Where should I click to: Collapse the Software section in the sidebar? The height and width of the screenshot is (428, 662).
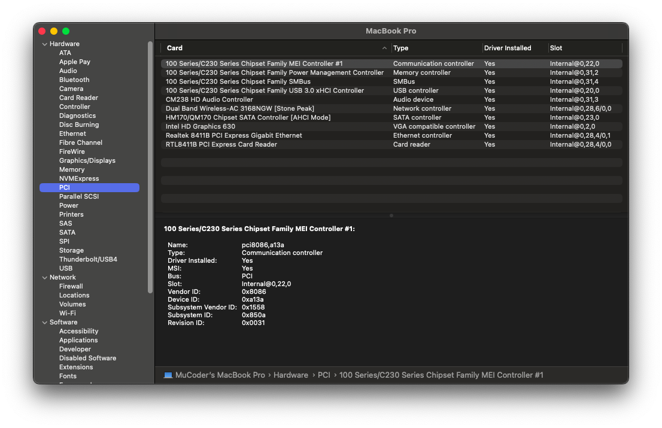click(x=44, y=322)
